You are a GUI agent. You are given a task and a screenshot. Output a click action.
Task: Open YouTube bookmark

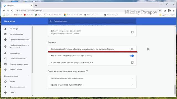click(28, 15)
